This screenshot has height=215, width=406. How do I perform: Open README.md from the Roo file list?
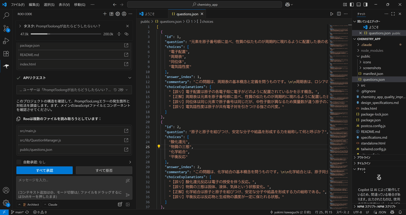point(74,55)
